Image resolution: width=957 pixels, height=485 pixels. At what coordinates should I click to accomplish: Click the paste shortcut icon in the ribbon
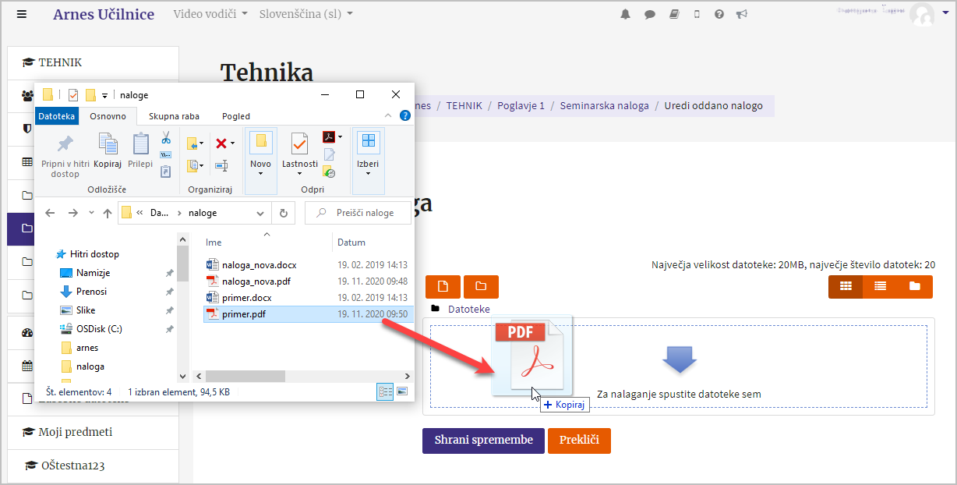[166, 171]
